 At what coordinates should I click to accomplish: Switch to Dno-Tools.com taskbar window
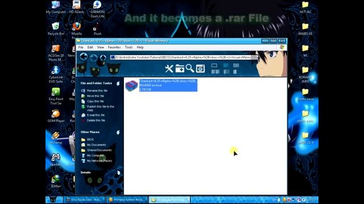coord(84,199)
